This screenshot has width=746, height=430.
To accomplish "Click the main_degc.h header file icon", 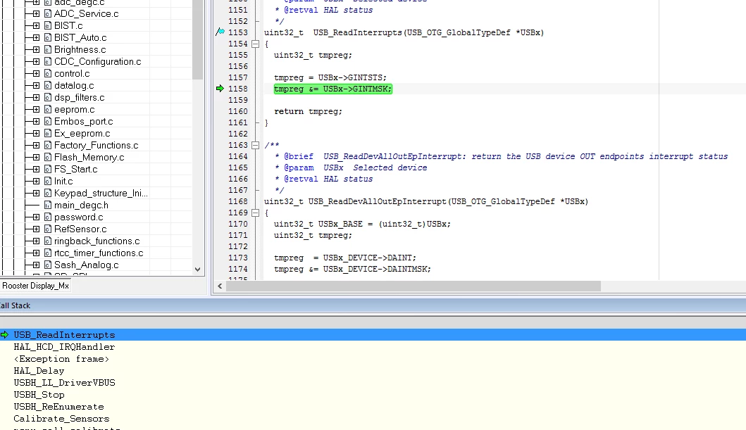I will (48, 205).
